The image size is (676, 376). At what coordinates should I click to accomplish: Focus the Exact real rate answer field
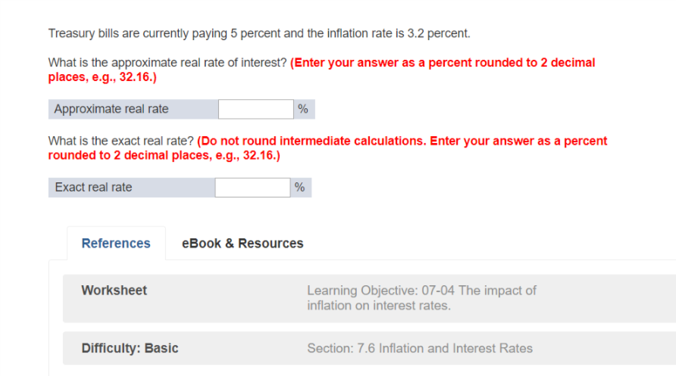(252, 188)
